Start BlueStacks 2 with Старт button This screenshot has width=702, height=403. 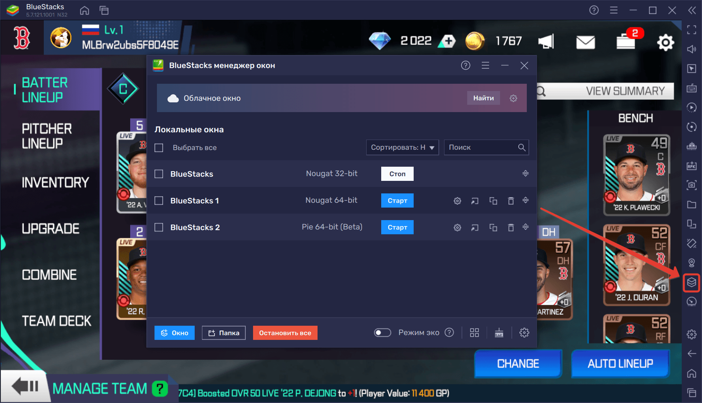[397, 227]
